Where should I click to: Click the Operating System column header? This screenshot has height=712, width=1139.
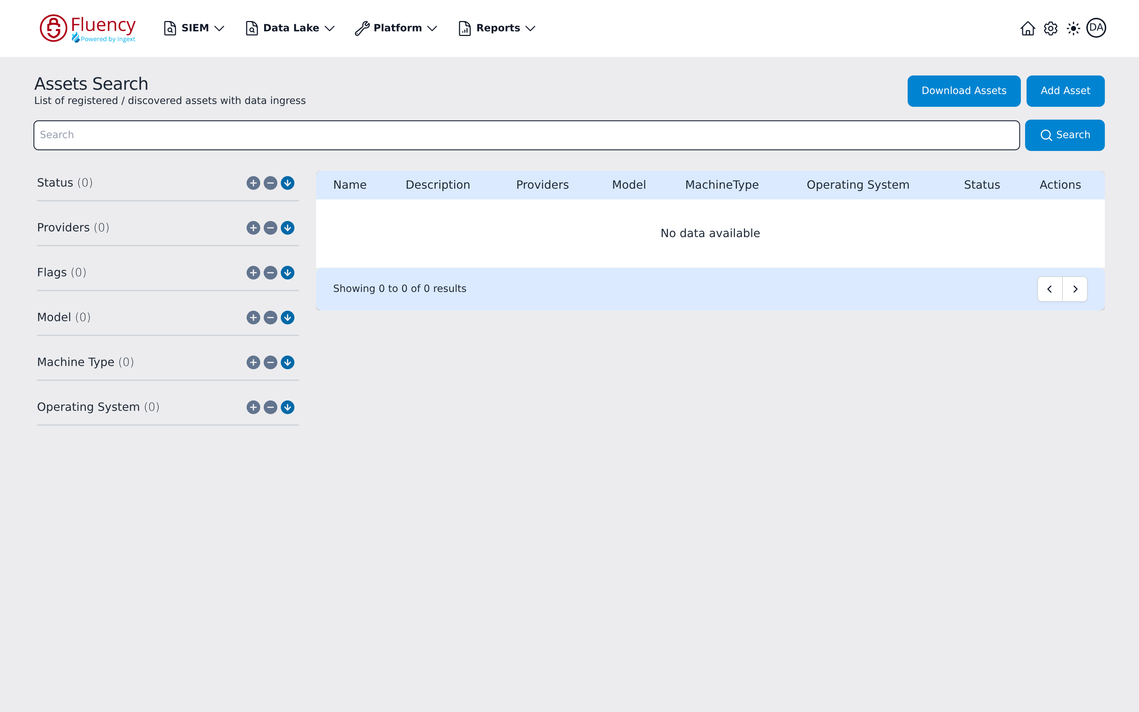pyautogui.click(x=857, y=185)
